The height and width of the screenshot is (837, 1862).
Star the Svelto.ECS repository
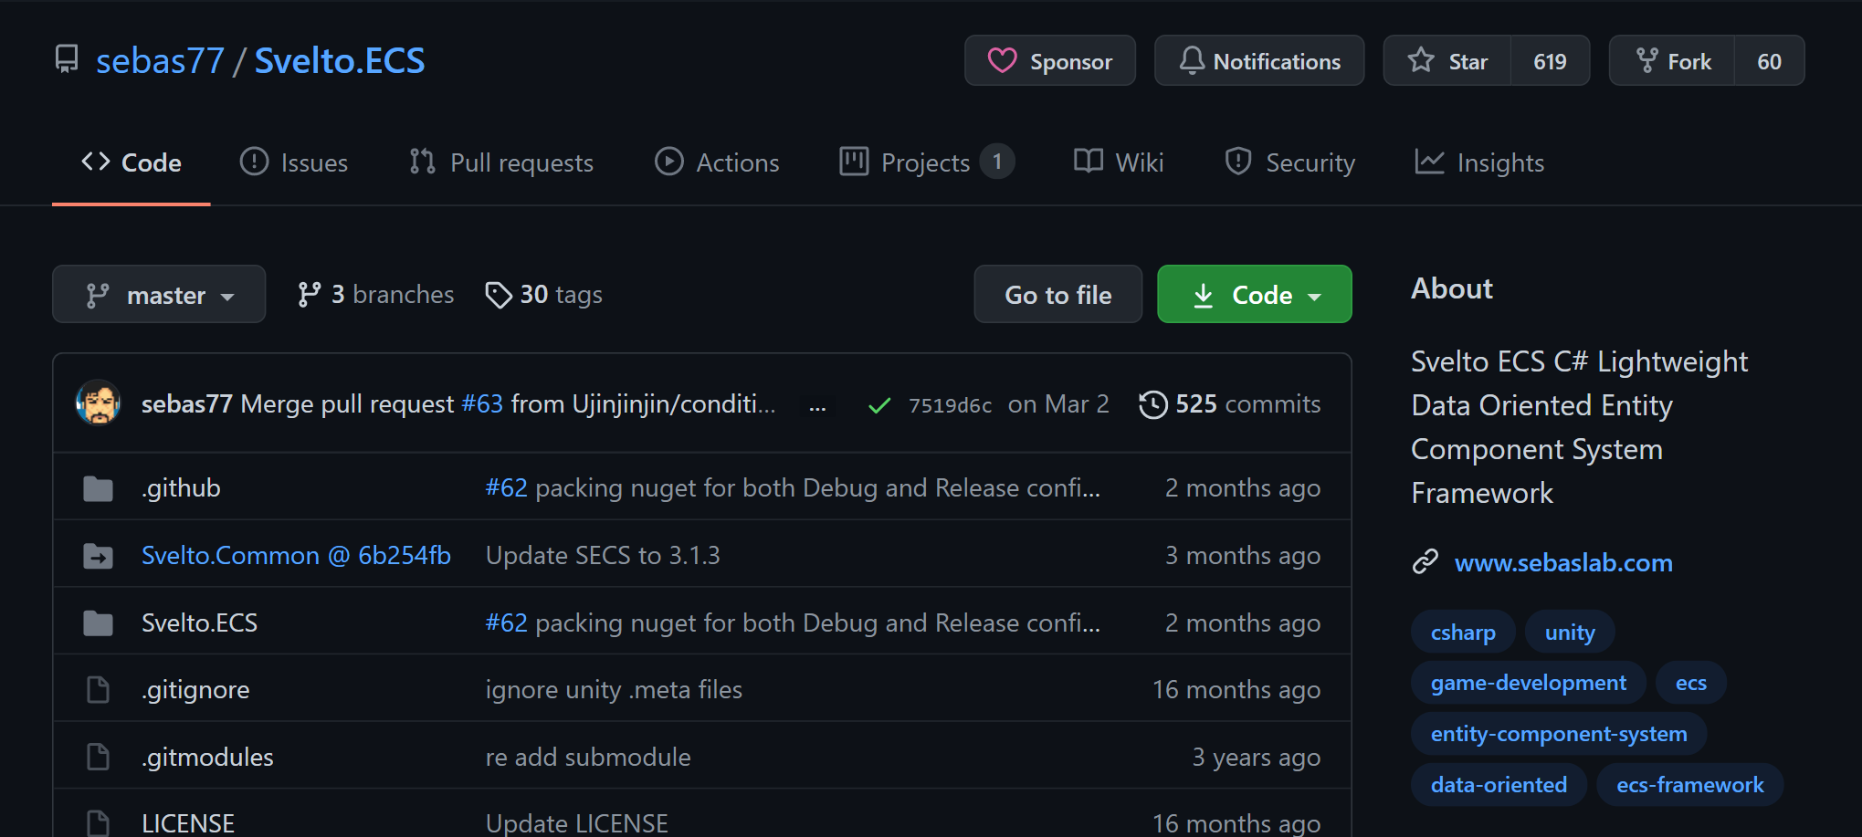pyautogui.click(x=1447, y=61)
